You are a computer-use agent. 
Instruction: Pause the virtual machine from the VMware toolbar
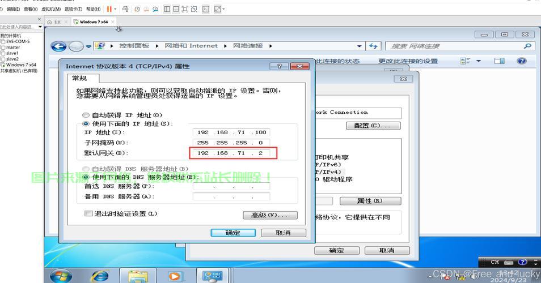109,9
